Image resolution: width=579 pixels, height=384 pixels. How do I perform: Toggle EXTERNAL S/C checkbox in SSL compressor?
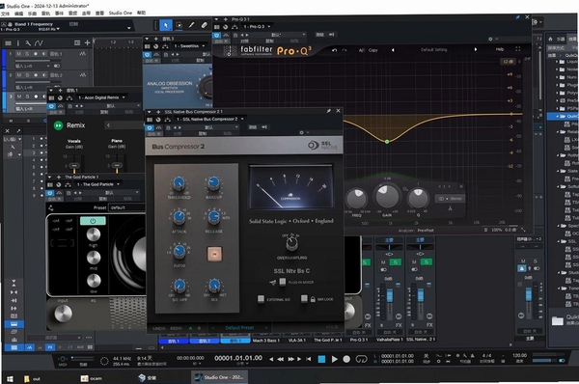pyautogui.click(x=261, y=299)
